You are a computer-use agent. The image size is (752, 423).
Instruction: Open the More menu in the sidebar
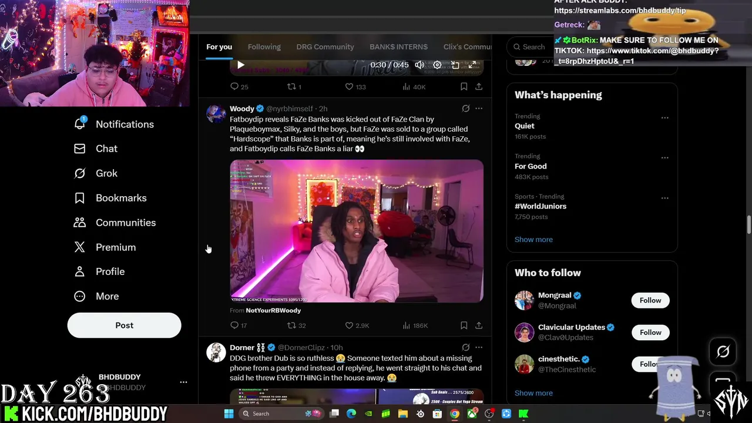(96, 296)
